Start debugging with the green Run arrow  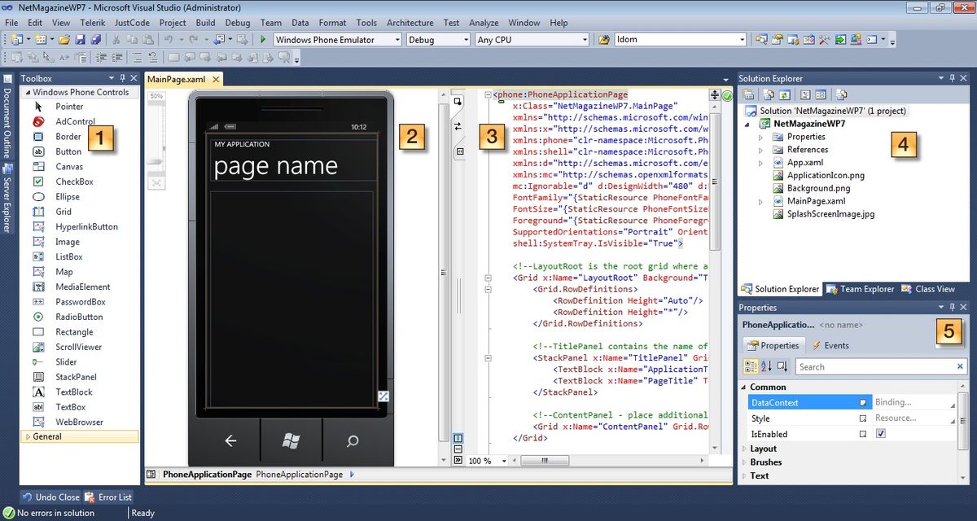pos(262,38)
